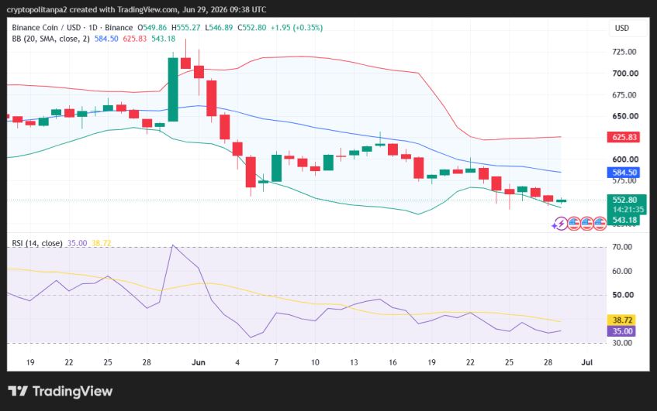
Task: Click the 10 date axis label
Action: [315, 362]
